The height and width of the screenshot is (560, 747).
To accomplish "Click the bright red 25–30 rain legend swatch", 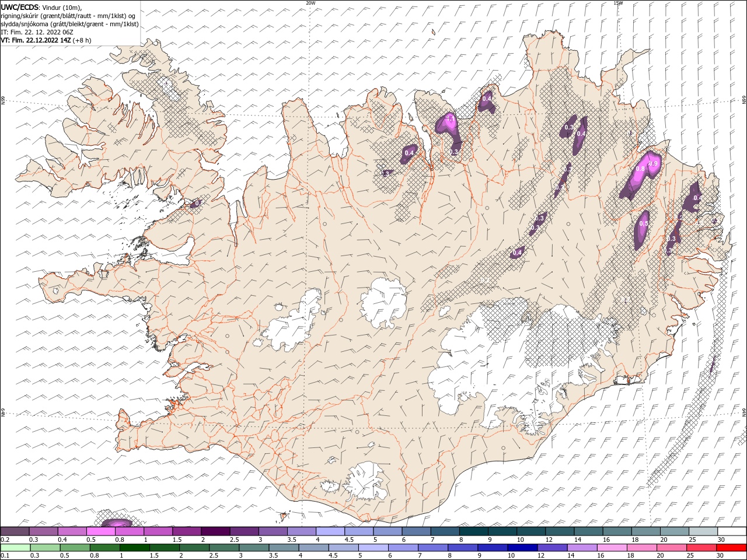I will pos(700,548).
